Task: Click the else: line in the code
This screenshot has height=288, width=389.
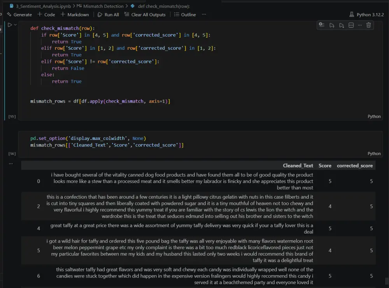Action: [x=47, y=75]
